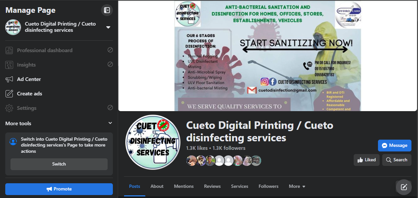Click the restricted icon beside Insights
418x198 pixels.
tap(110, 65)
